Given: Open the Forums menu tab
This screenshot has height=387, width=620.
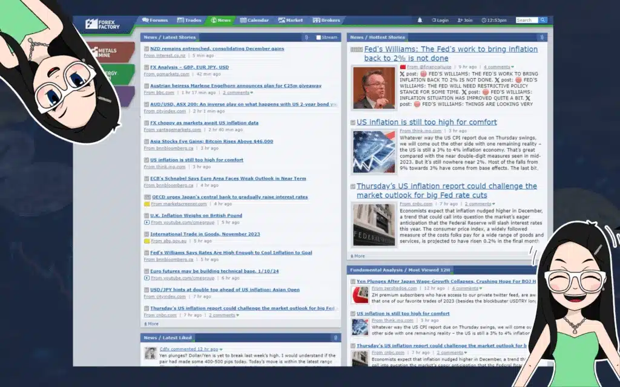Looking at the screenshot, I should [x=155, y=20].
